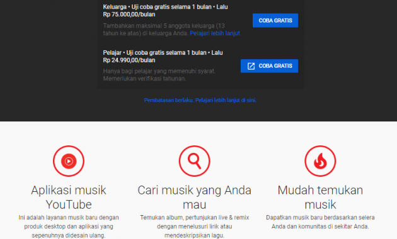Image resolution: width=397 pixels, height=239 pixels.
Task: Click the red play circle icon
Action: pyautogui.click(x=69, y=161)
